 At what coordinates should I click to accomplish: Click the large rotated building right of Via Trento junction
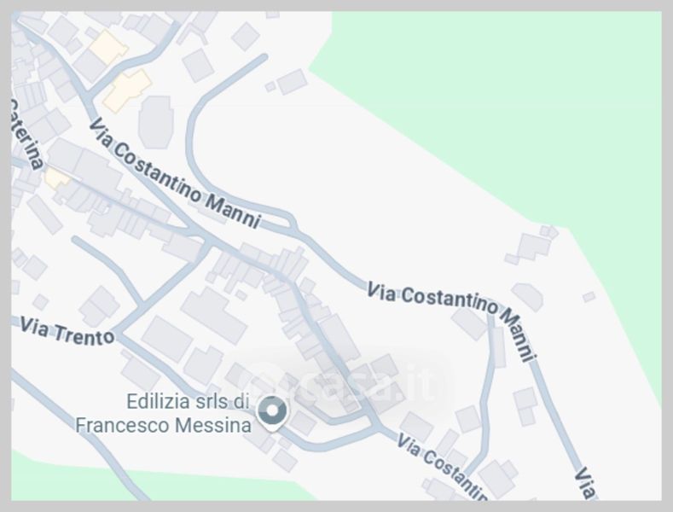pyautogui.click(x=213, y=316)
